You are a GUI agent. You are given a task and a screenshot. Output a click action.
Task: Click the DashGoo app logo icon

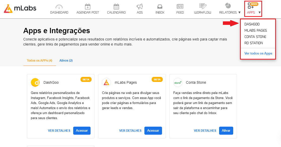click(35, 82)
